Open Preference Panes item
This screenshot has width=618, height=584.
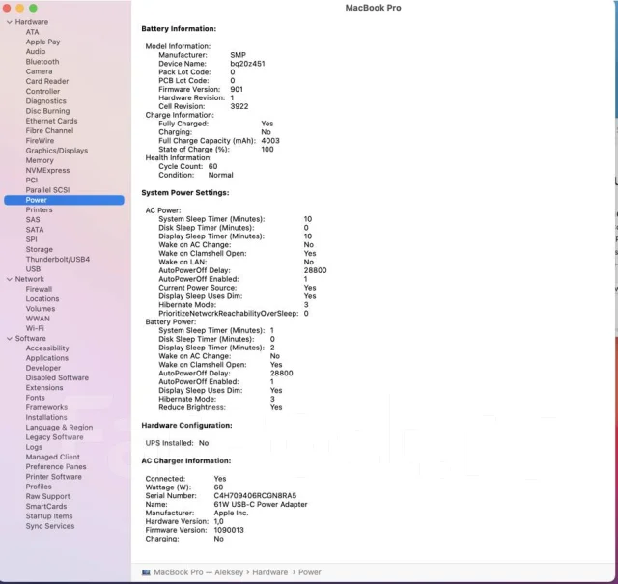click(x=56, y=467)
